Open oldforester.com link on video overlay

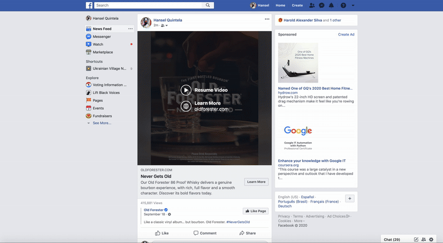point(212,109)
